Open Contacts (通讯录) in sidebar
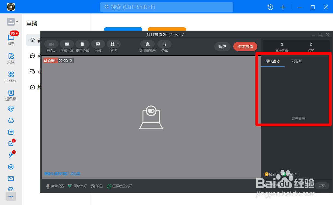Viewport: 333px width, 205px height. pos(11,95)
